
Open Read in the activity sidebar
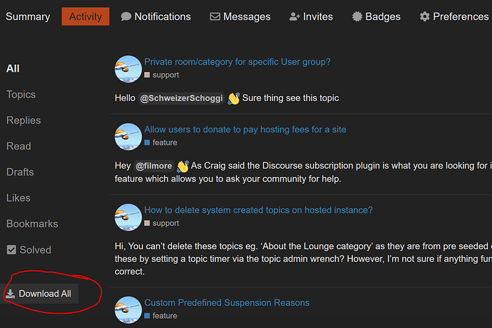click(19, 146)
